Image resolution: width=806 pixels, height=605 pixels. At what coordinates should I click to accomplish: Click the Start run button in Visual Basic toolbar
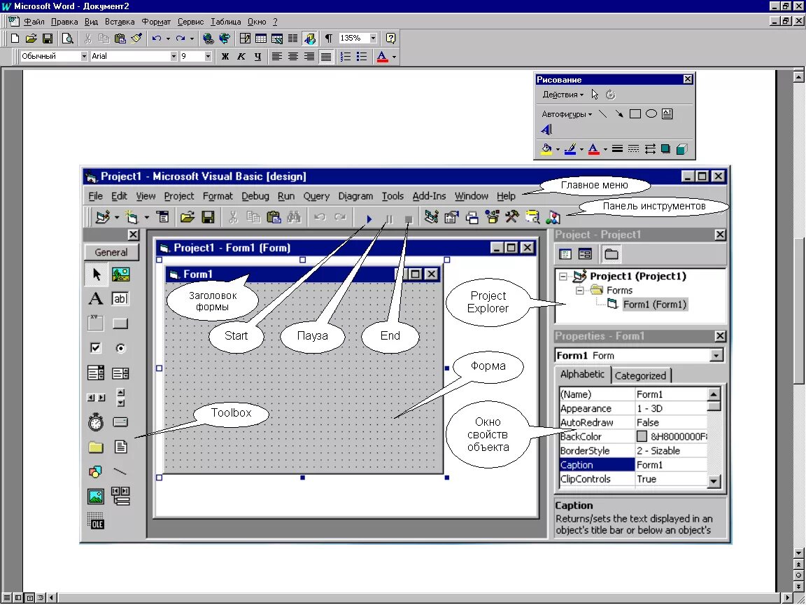click(x=369, y=218)
